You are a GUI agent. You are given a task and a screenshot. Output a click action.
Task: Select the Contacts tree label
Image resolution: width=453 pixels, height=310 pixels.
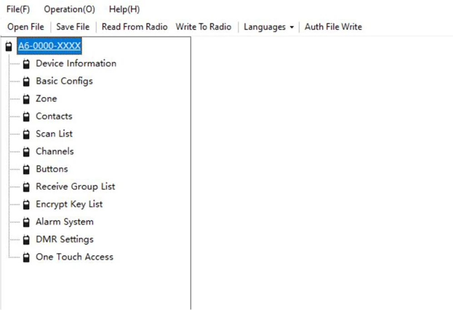pyautogui.click(x=54, y=116)
